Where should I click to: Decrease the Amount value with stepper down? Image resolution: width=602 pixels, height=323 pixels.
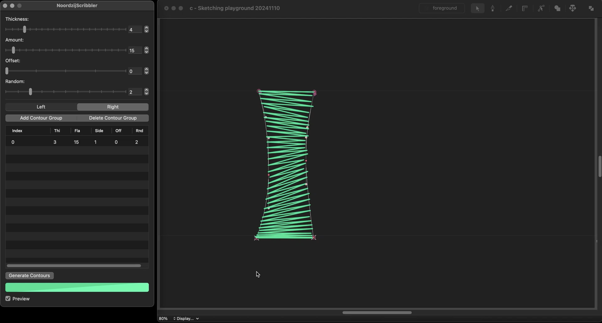click(146, 52)
